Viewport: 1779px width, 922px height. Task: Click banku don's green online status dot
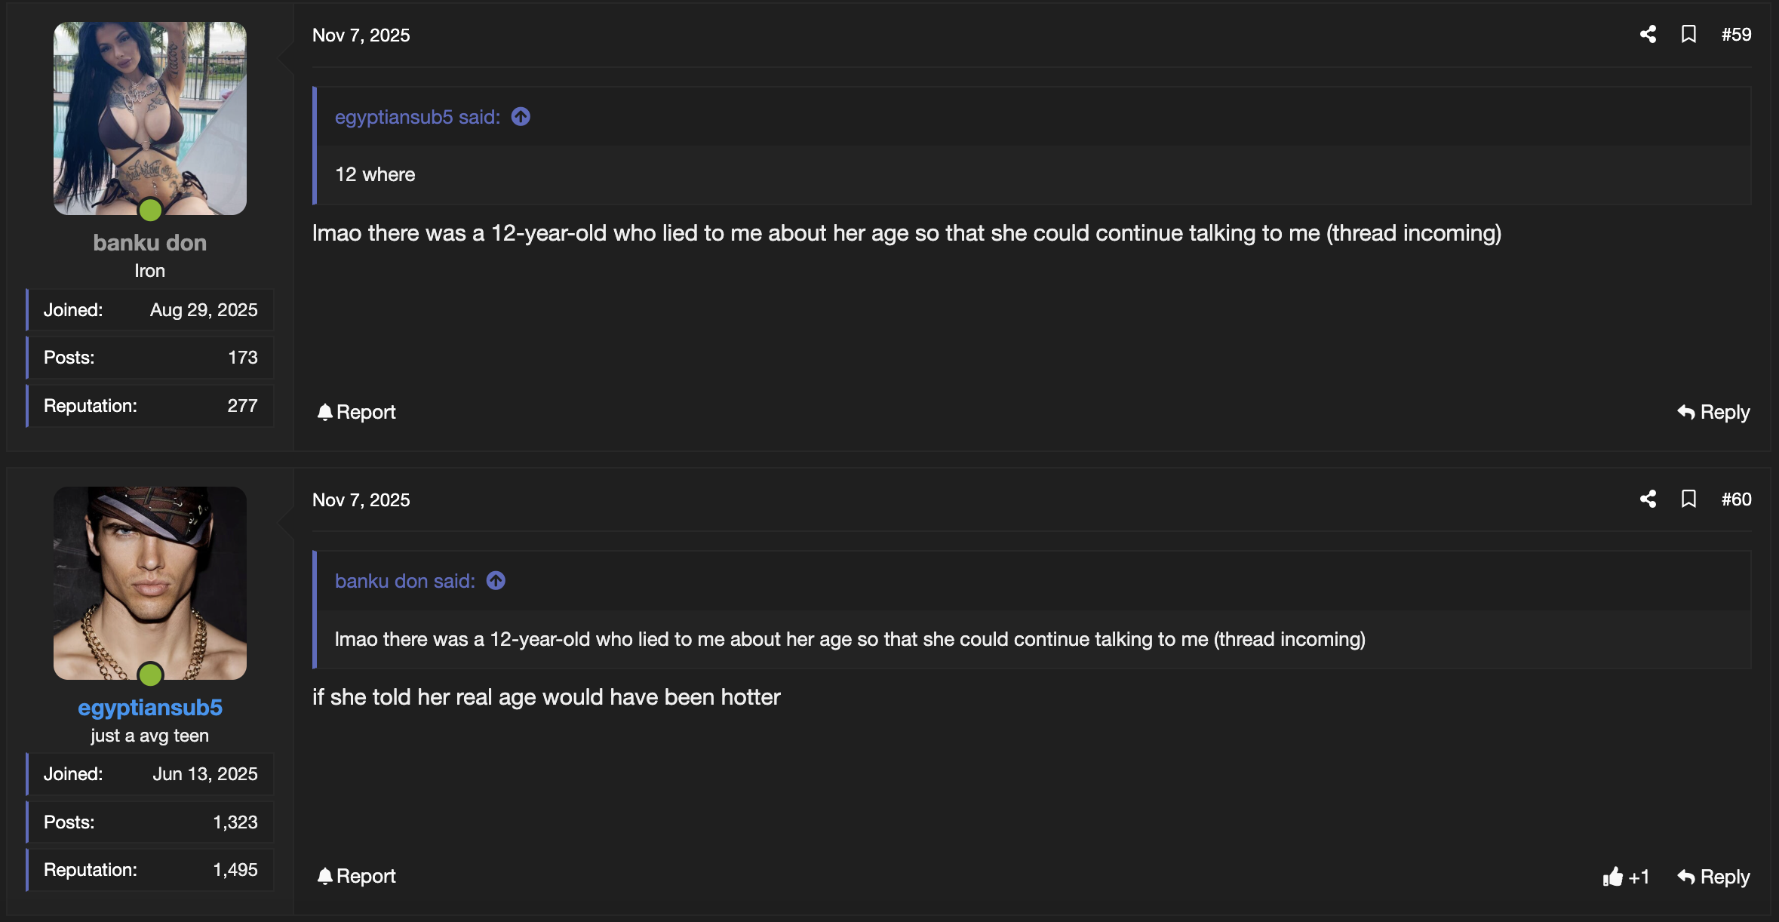click(x=149, y=211)
